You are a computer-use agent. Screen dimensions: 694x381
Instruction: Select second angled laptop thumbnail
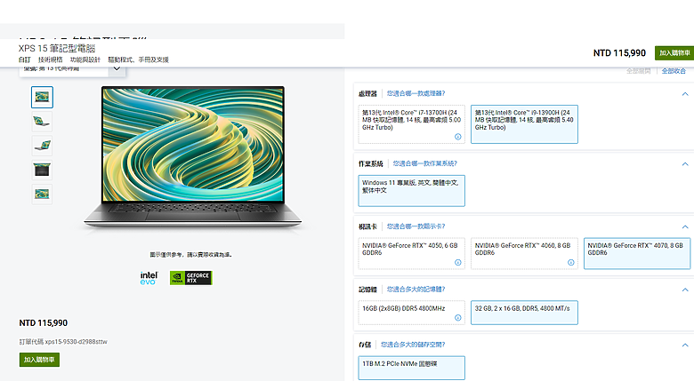tap(42, 121)
